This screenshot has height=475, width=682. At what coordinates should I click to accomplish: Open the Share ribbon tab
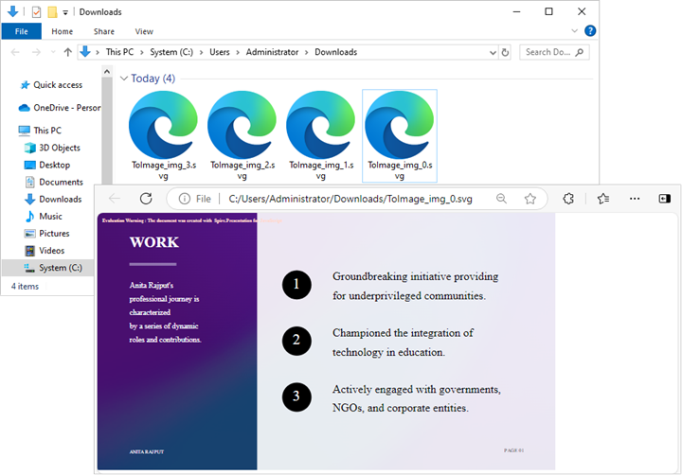coord(104,31)
